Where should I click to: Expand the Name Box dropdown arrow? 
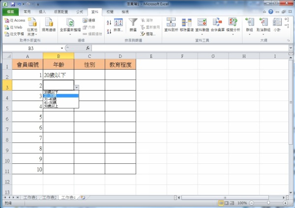[x=62, y=49]
